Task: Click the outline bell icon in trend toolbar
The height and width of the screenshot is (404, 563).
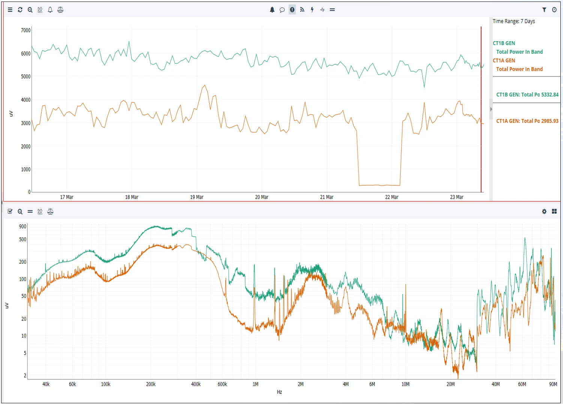Action: click(x=50, y=10)
